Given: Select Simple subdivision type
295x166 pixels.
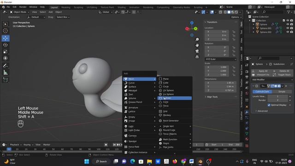Looking at the screenshot, I should pos(282,91).
